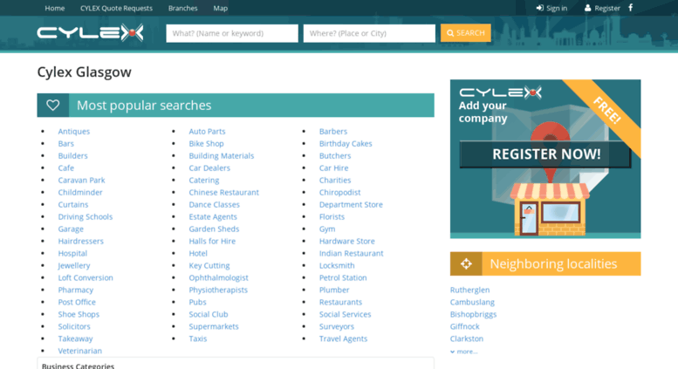Open Antiques search link
This screenshot has width=678, height=369.
pos(74,132)
